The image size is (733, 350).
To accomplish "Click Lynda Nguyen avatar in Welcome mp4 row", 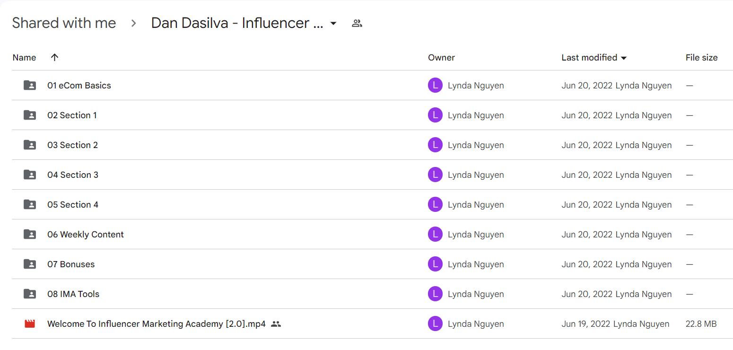I will click(435, 324).
